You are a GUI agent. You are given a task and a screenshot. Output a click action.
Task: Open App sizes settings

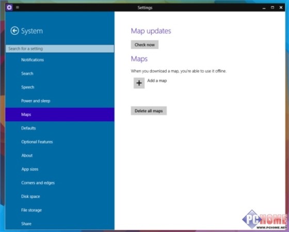[60, 169]
